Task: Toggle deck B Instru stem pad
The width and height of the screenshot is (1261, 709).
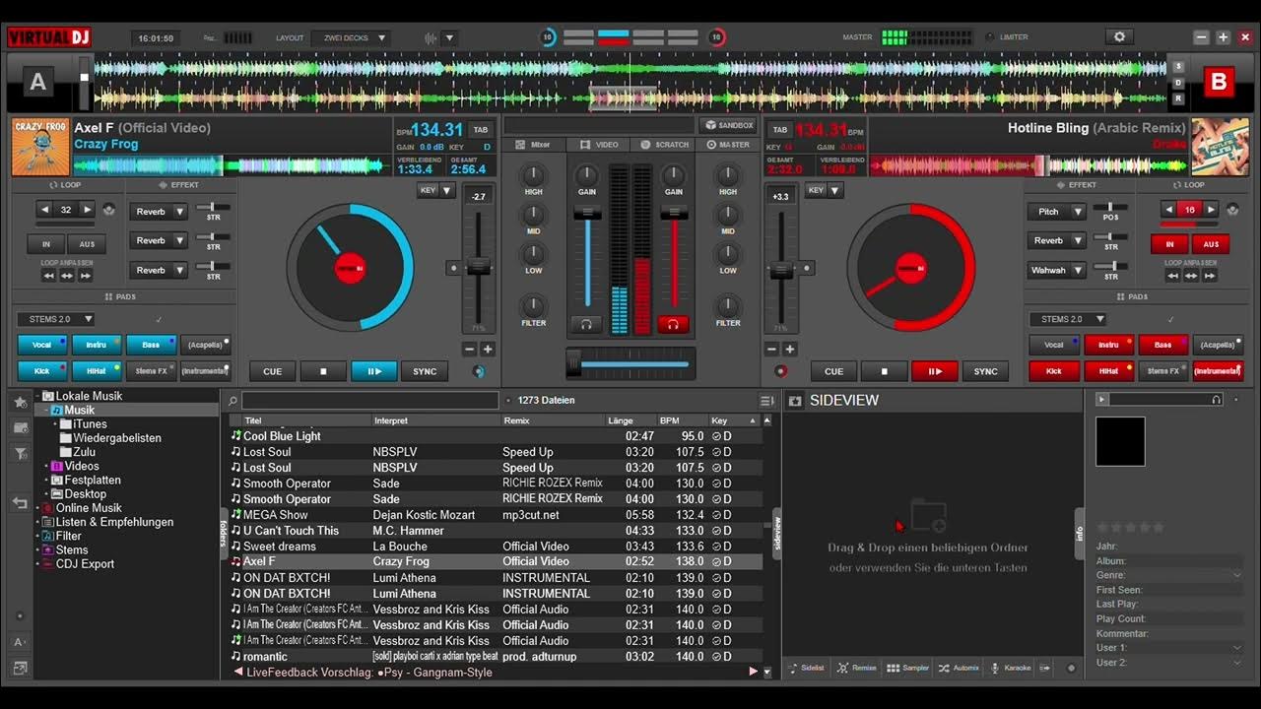Action: 1108,345
